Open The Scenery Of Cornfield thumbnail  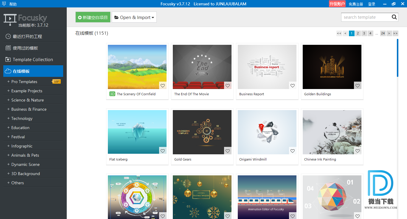pyautogui.click(x=137, y=67)
